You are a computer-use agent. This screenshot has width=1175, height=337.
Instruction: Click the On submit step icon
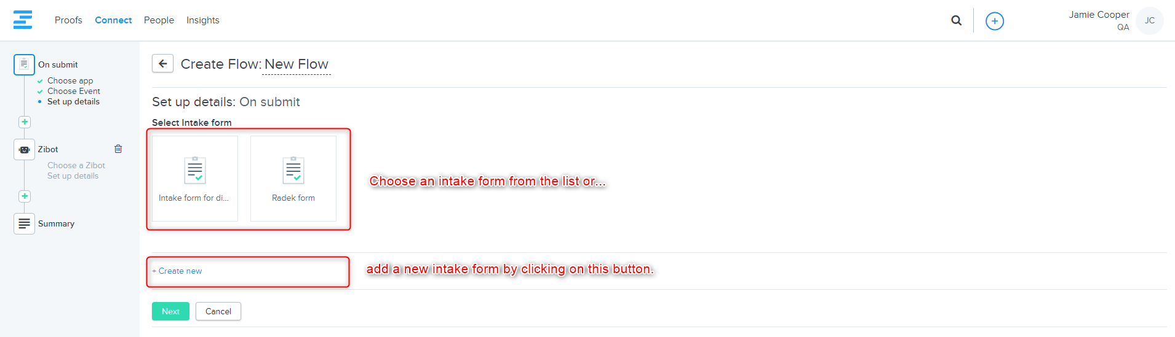coord(24,64)
